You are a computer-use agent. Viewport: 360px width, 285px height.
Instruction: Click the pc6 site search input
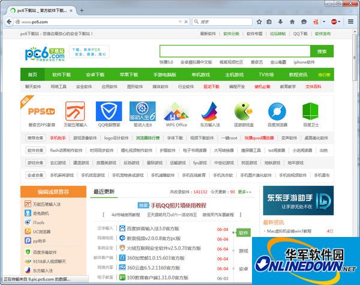[x=235, y=51]
